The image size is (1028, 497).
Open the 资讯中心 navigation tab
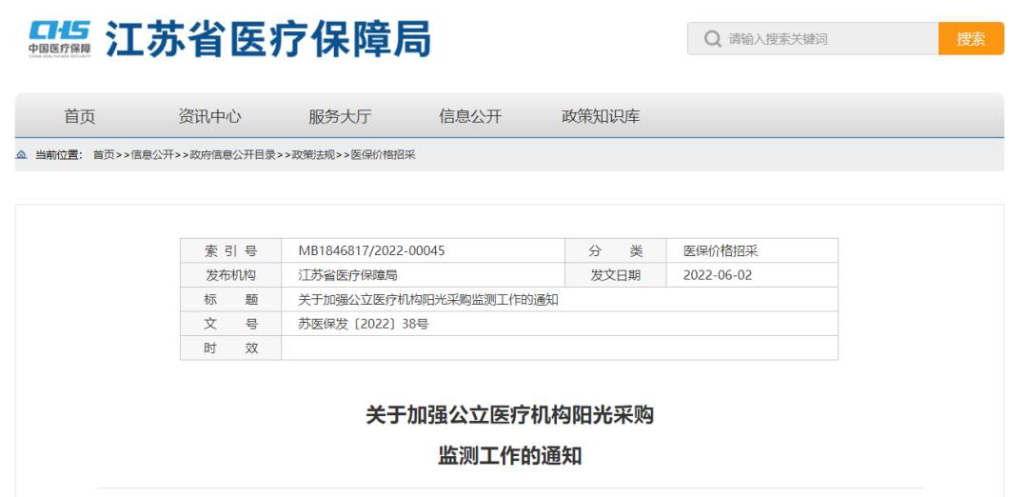209,117
